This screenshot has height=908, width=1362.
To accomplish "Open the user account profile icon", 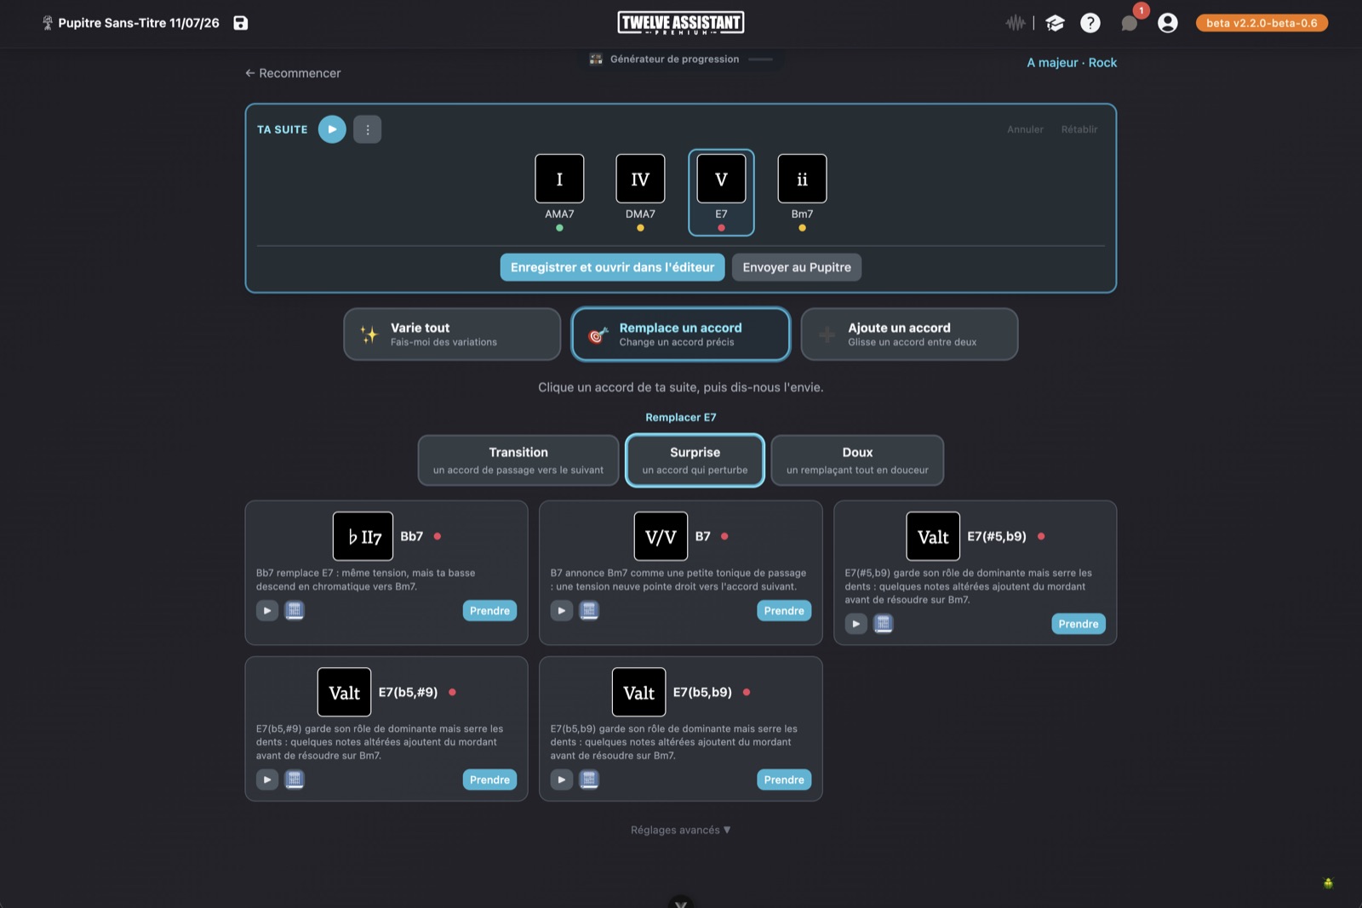I will click(1168, 23).
